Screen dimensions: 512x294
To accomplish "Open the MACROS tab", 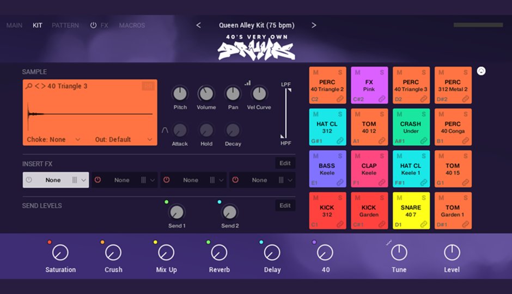I will coord(132,26).
